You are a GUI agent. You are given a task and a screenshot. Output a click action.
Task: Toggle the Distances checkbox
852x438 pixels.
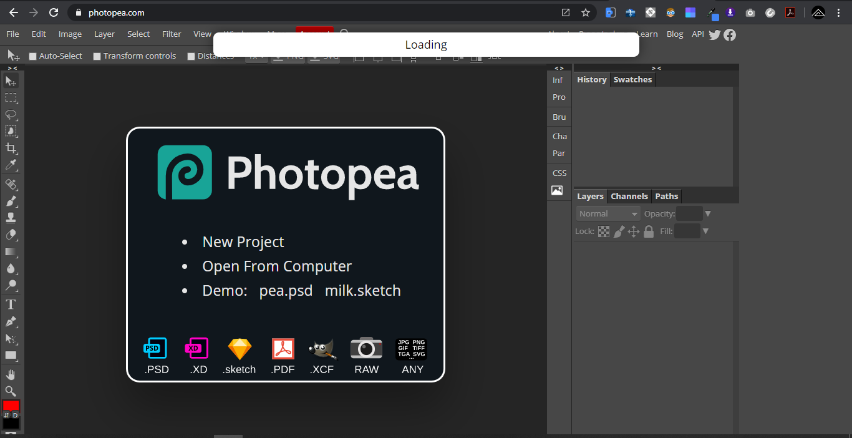[x=191, y=56]
